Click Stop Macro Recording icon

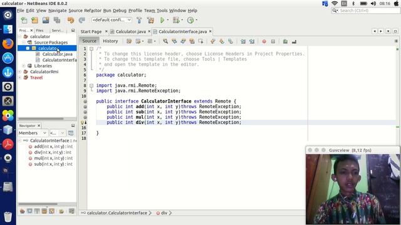tap(273, 41)
